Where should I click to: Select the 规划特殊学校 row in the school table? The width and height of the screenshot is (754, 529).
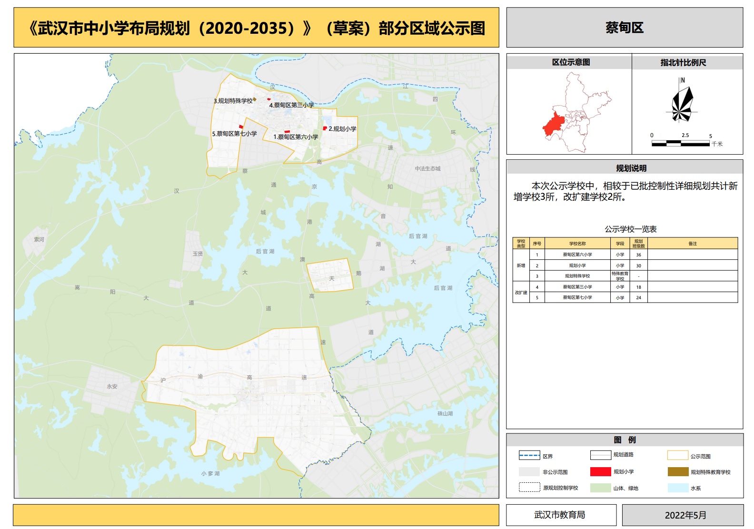577,276
